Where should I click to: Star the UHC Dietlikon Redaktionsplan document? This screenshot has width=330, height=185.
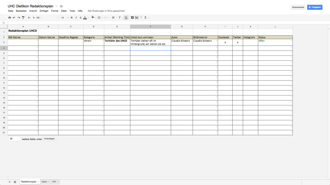coord(57,6)
